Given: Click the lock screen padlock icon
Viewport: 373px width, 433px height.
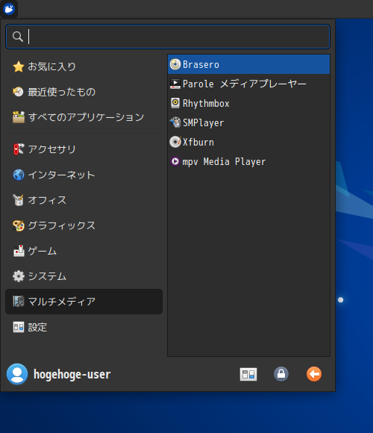Looking at the screenshot, I should pyautogui.click(x=281, y=374).
